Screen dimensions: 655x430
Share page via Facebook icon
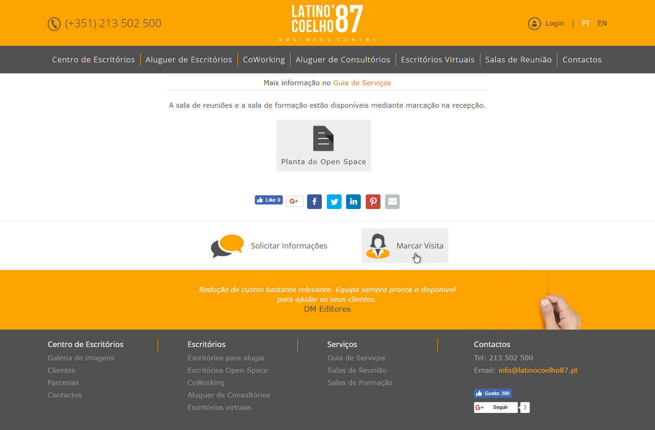[x=314, y=202]
